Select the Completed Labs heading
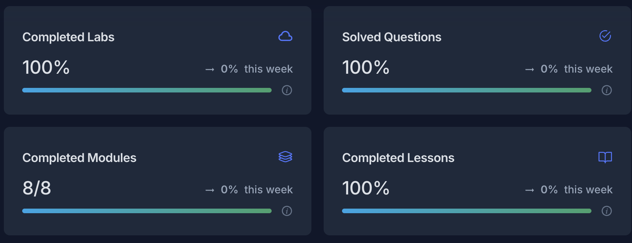Viewport: 632px width, 243px height. (68, 37)
